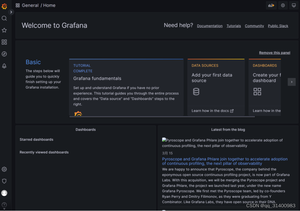
Task: Open Starred via the star sidebar icon
Action: pyautogui.click(x=4, y=30)
